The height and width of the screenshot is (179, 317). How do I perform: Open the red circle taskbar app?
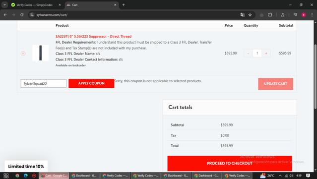point(34,176)
